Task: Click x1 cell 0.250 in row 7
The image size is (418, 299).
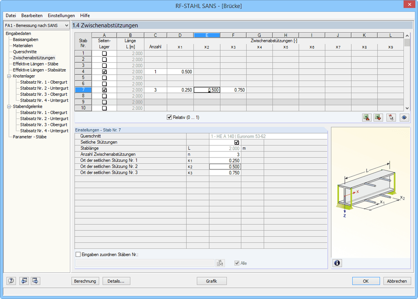Action: point(180,90)
